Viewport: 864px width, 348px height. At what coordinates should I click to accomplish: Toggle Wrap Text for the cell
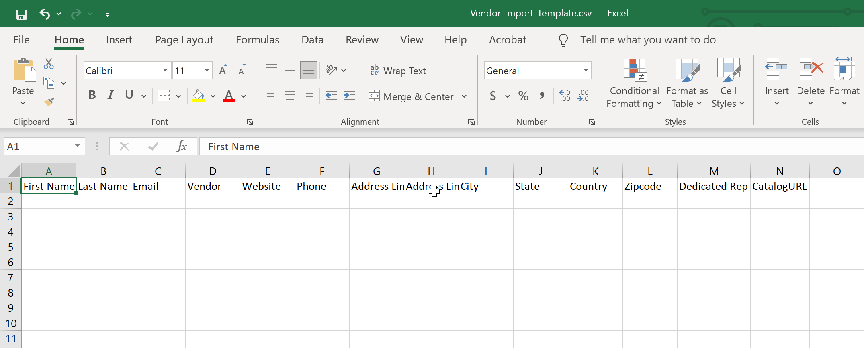(398, 71)
